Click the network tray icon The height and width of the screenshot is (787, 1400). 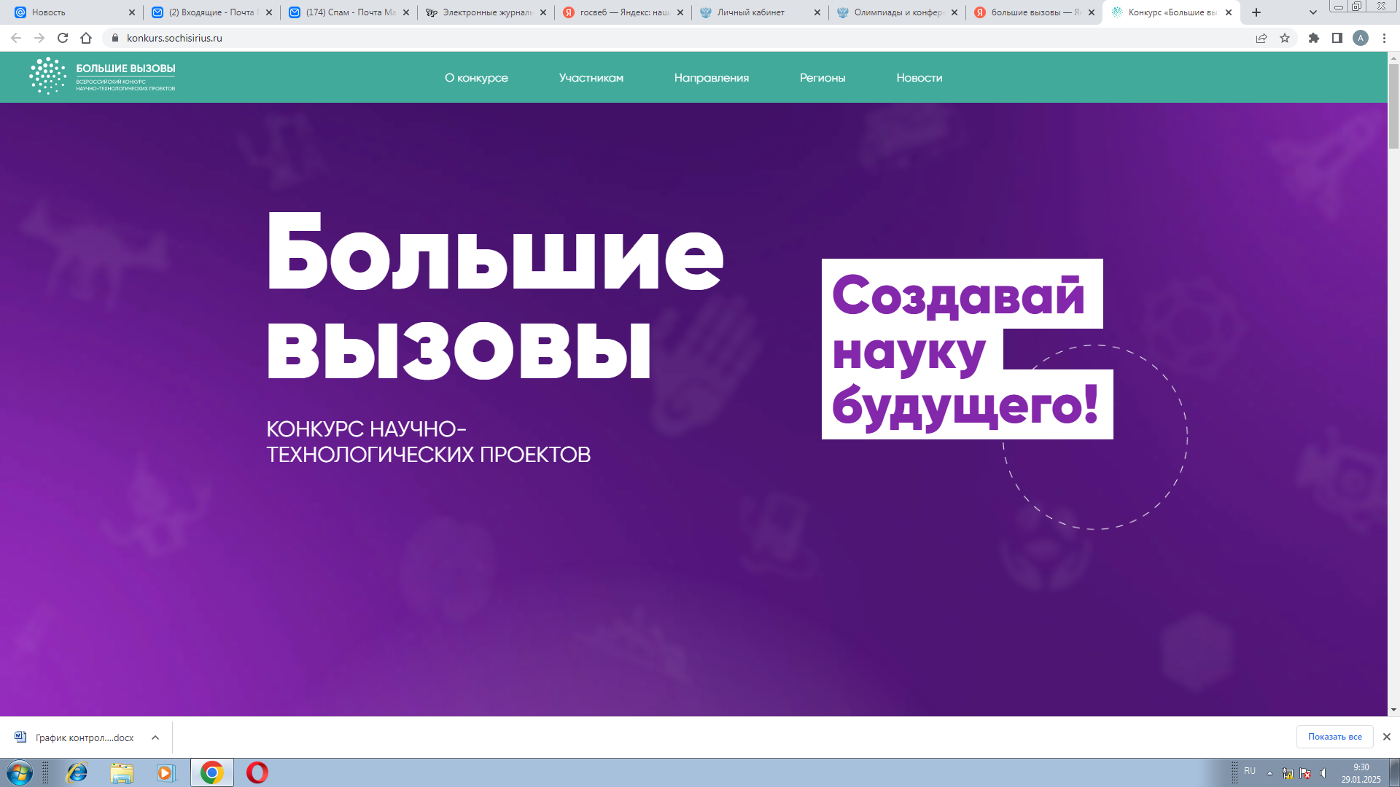(x=1288, y=773)
